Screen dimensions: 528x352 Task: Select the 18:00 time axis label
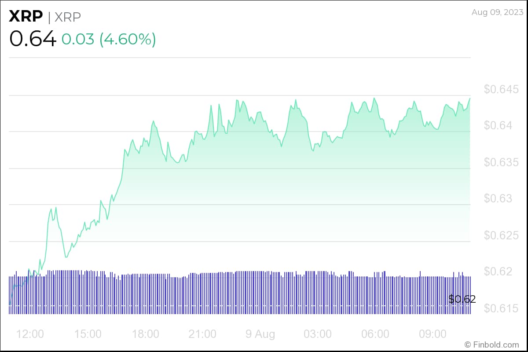pyautogui.click(x=146, y=334)
